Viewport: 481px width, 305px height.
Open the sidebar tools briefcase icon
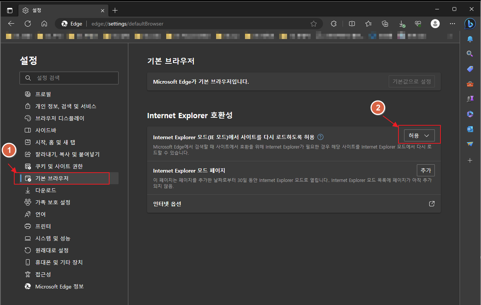pos(470,84)
